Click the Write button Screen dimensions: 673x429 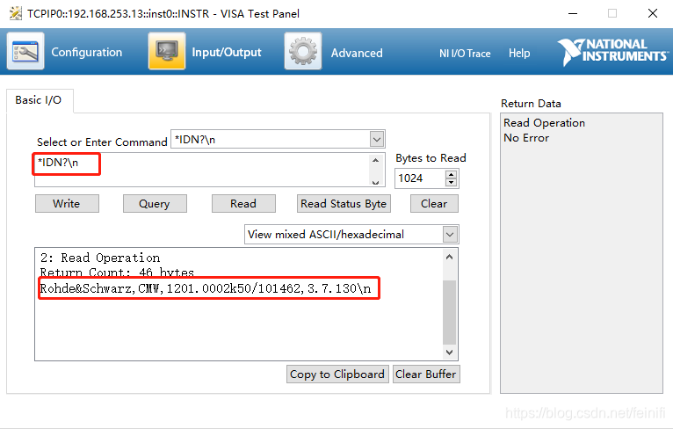pyautogui.click(x=67, y=204)
